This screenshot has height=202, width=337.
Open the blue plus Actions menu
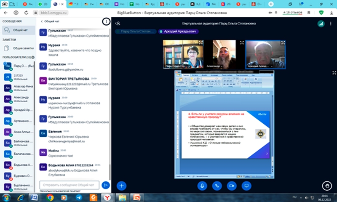coord(121,186)
